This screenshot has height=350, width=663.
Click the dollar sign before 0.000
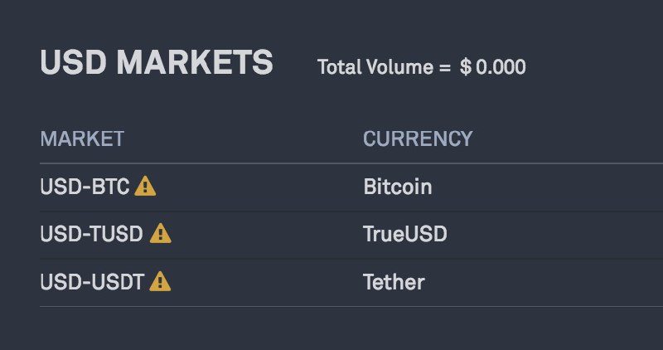[x=466, y=67]
